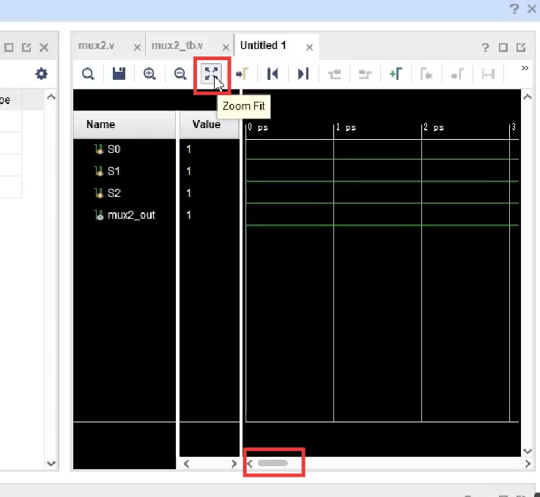The width and height of the screenshot is (540, 497).
Task: Select the mux2_out signal row
Action: tap(125, 215)
